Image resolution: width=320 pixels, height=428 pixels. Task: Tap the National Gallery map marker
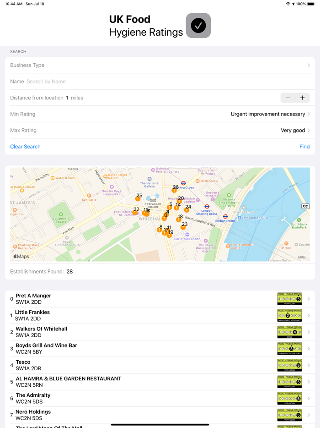click(149, 179)
